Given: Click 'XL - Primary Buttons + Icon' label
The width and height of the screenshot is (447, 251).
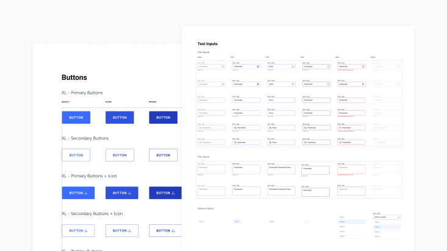Looking at the screenshot, I should pyautogui.click(x=89, y=176).
